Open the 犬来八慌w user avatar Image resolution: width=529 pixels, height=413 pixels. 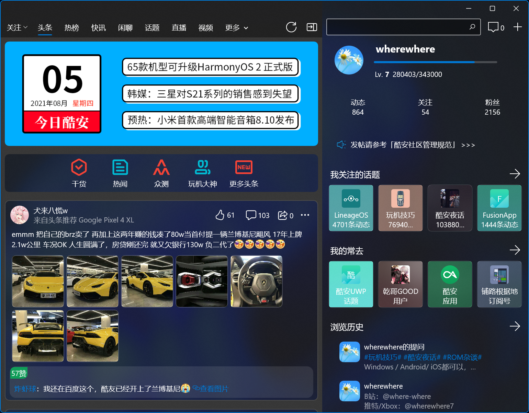coord(20,215)
